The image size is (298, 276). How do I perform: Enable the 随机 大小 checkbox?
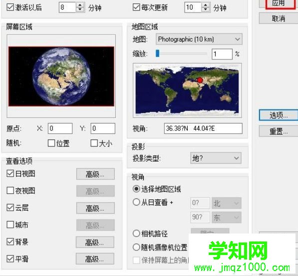pos(94,143)
